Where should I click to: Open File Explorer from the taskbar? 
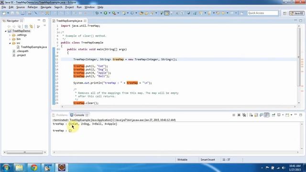pos(19,168)
